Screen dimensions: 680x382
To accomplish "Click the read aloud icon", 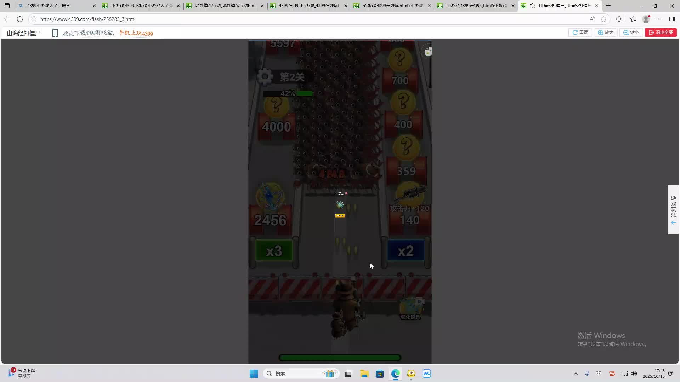I will [592, 19].
